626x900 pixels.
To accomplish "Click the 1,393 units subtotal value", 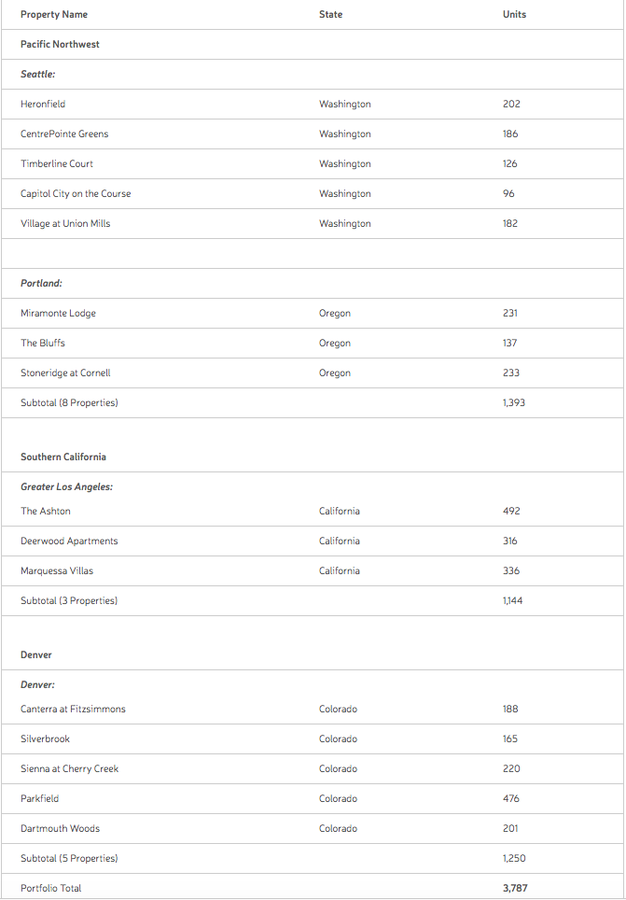I will click(514, 403).
